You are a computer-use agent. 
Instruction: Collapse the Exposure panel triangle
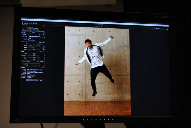tap(21, 51)
